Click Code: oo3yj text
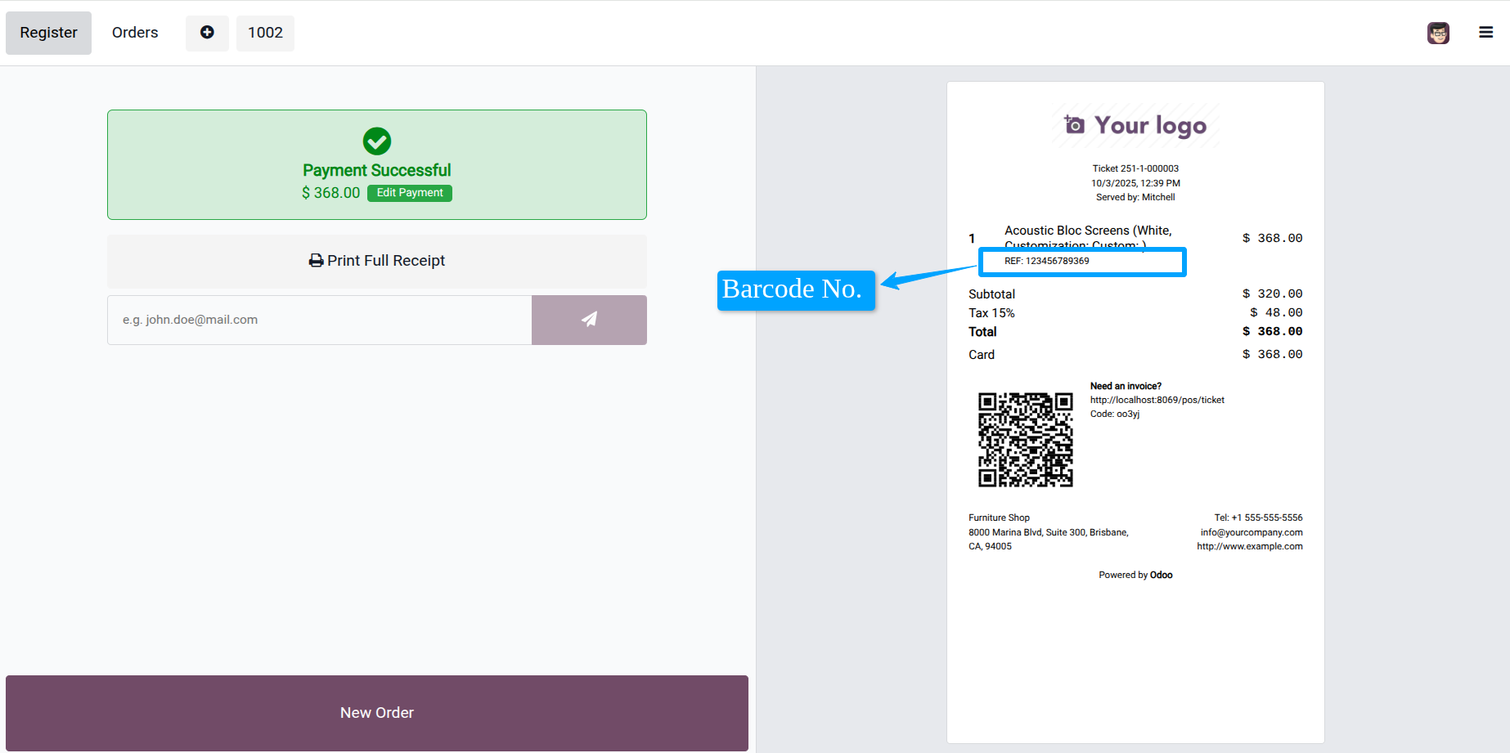Image resolution: width=1510 pixels, height=753 pixels. coord(1114,414)
